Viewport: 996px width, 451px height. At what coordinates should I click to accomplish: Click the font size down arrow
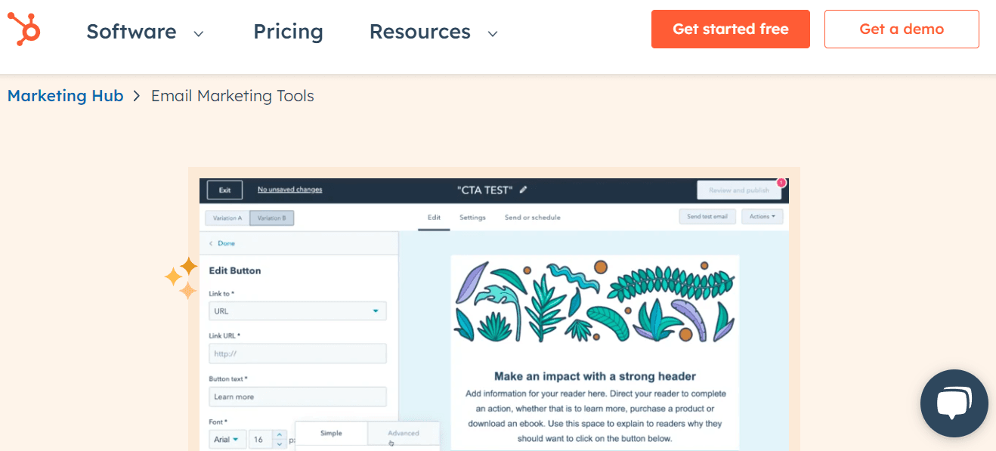pos(279,443)
